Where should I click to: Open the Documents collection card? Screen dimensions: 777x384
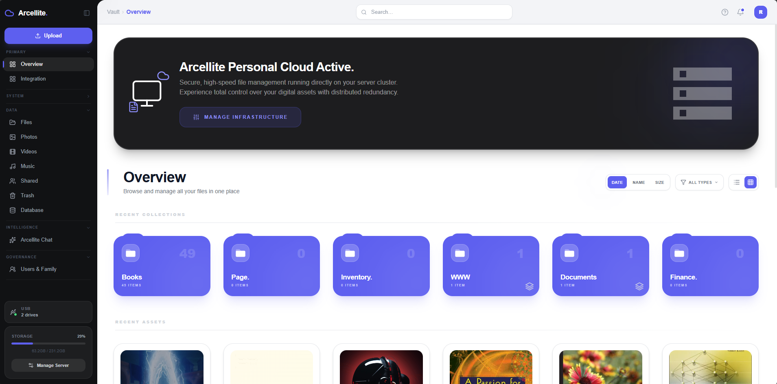[x=600, y=266]
